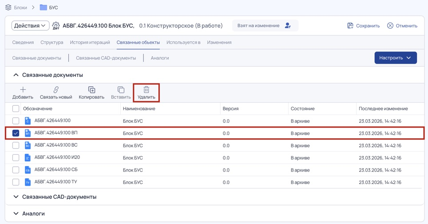
Task: Uncheck the АБВГ.426449.100 ВП checkbox
Action: 16,133
